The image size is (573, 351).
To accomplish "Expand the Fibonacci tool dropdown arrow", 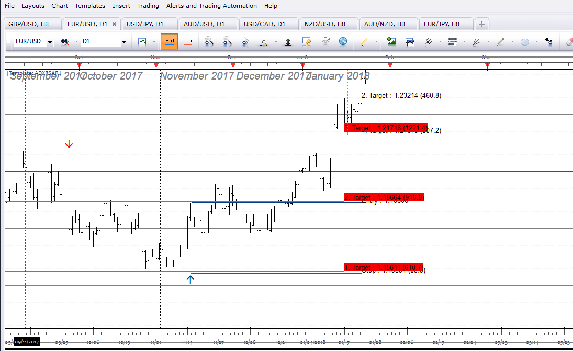I will [464, 42].
